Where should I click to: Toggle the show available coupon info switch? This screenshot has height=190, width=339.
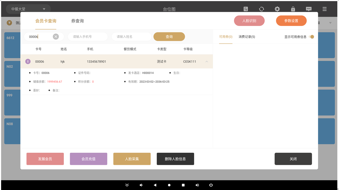312,37
